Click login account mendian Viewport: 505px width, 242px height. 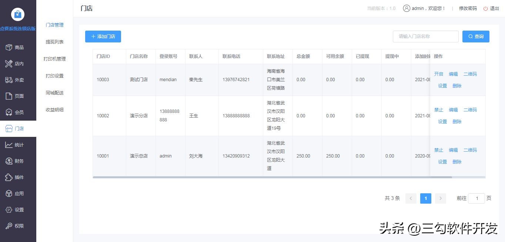click(x=168, y=80)
